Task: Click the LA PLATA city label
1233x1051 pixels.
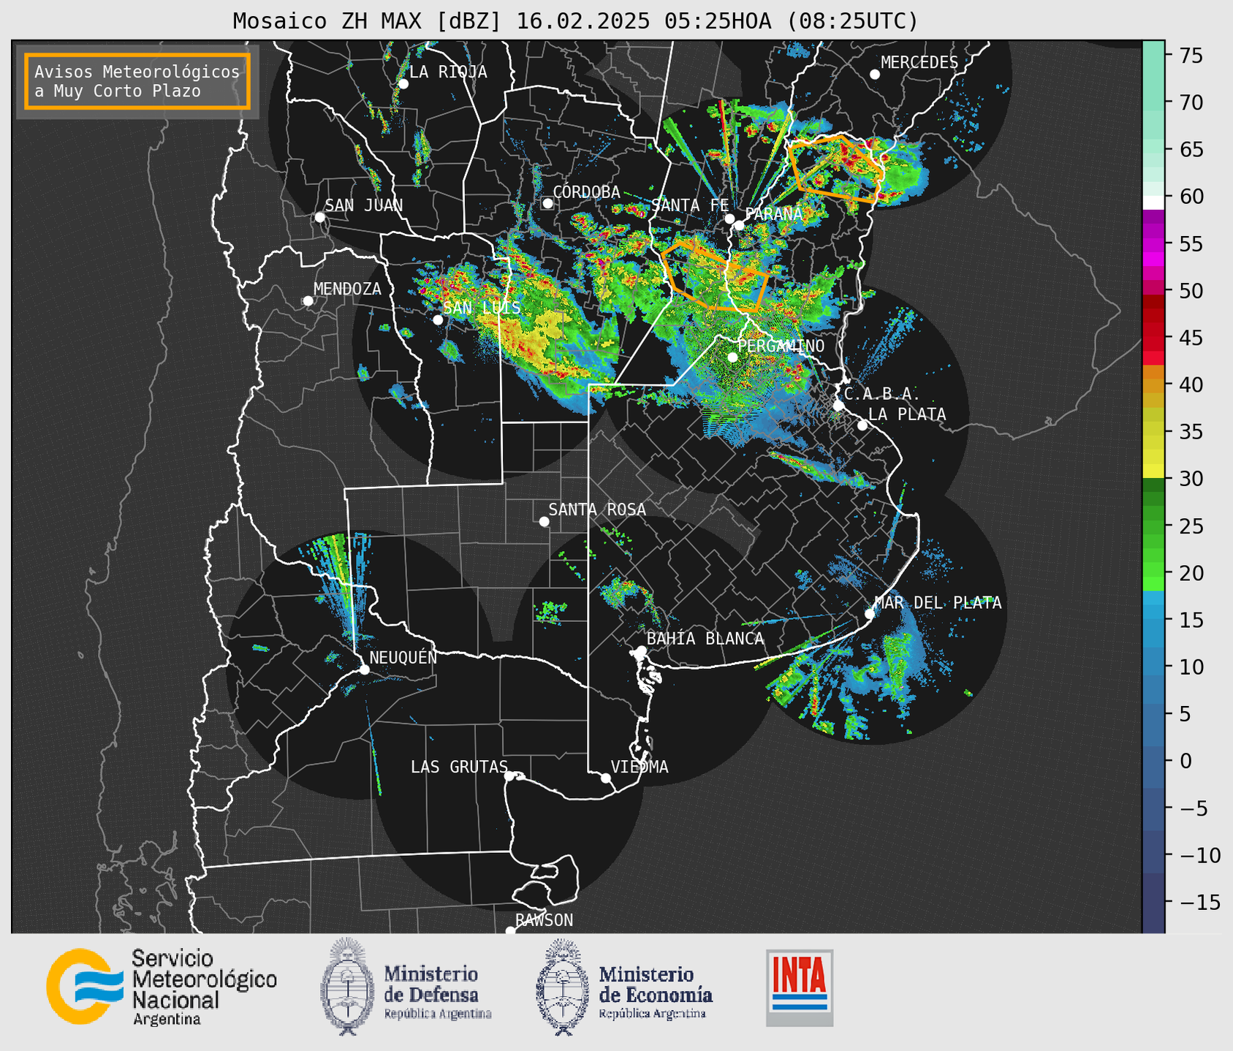Action: pos(907,414)
